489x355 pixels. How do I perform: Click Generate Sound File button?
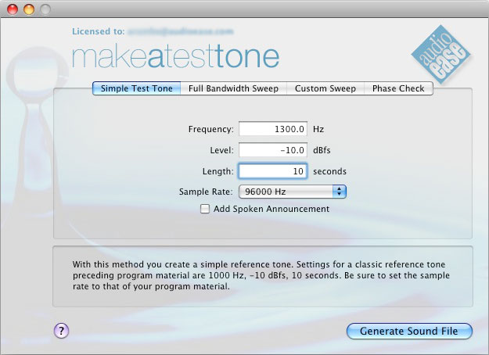(x=409, y=331)
